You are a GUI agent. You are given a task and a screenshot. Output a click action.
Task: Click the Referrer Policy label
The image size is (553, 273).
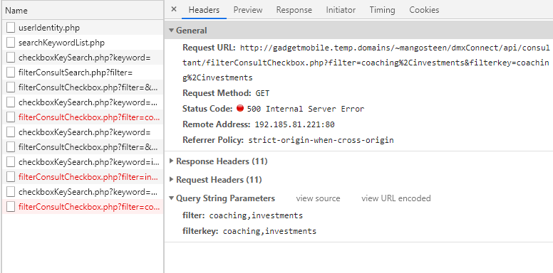click(213, 140)
